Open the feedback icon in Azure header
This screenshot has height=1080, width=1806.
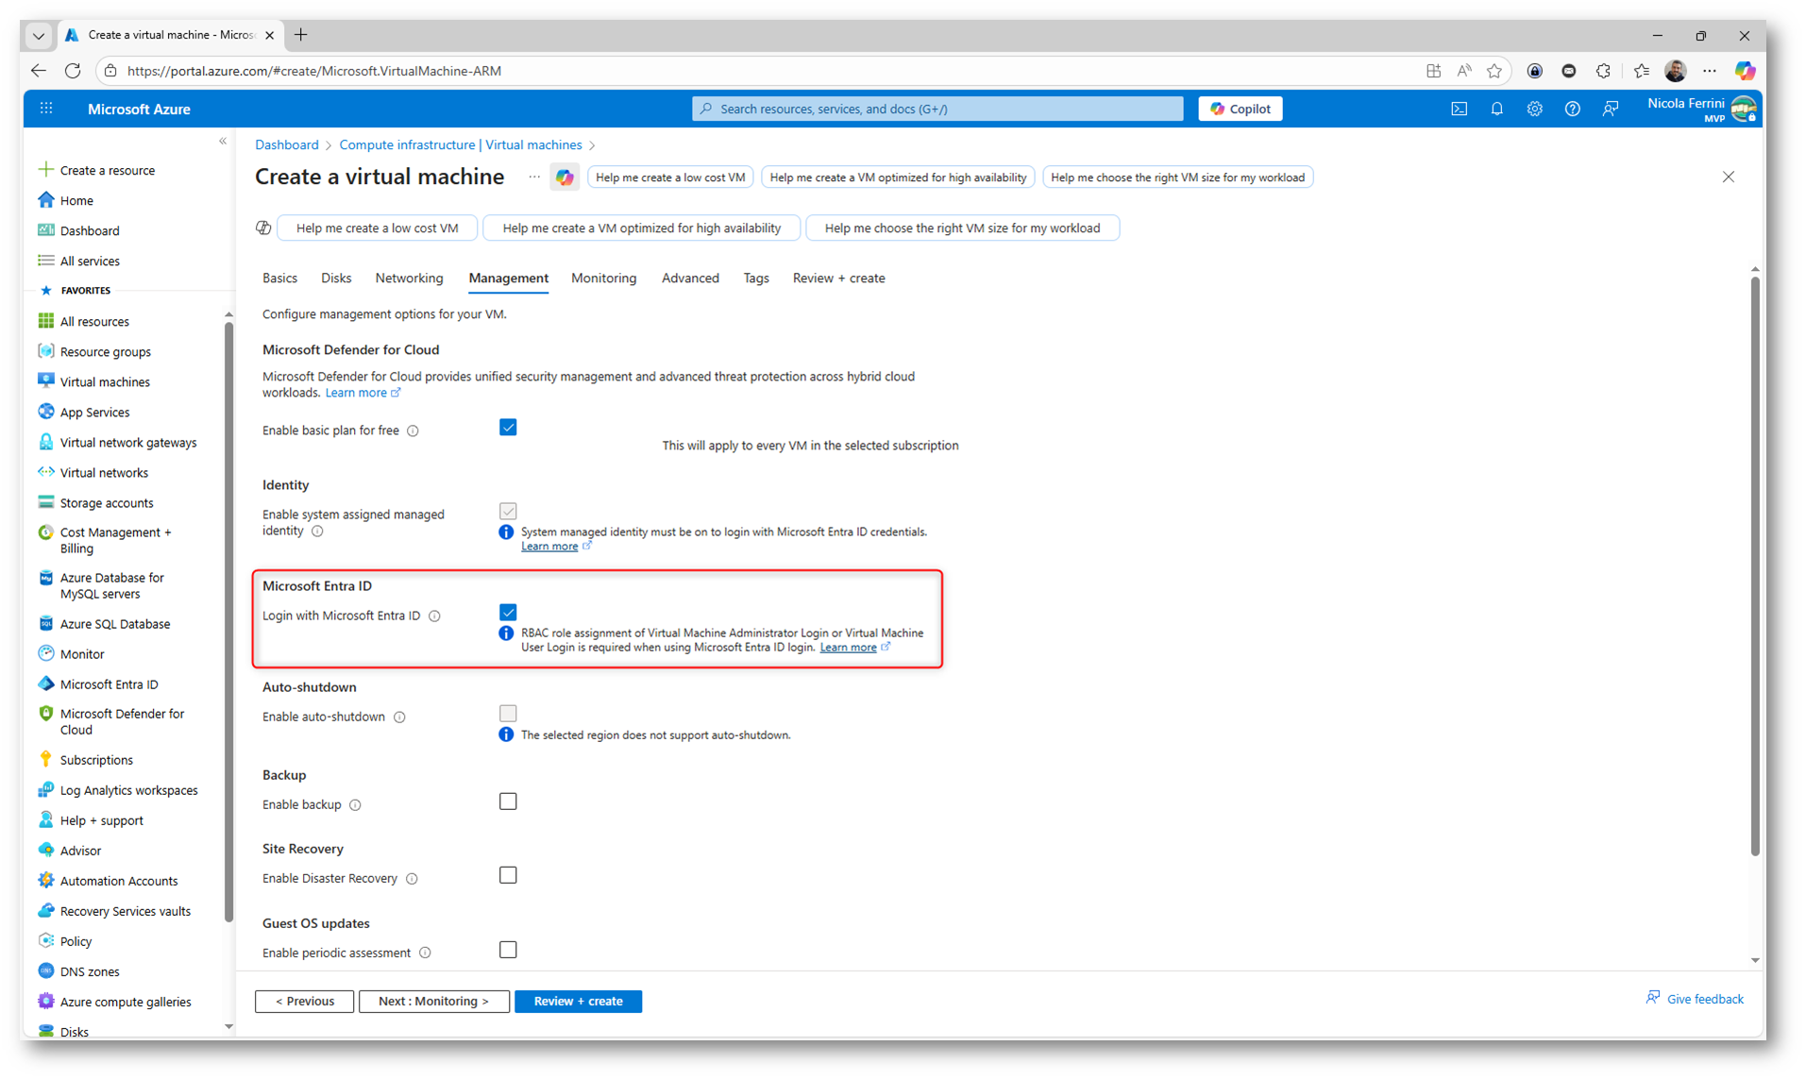tap(1610, 109)
